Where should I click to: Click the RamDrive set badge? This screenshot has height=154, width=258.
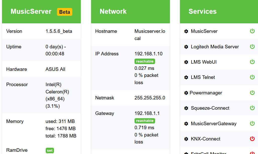pyautogui.click(x=50, y=150)
